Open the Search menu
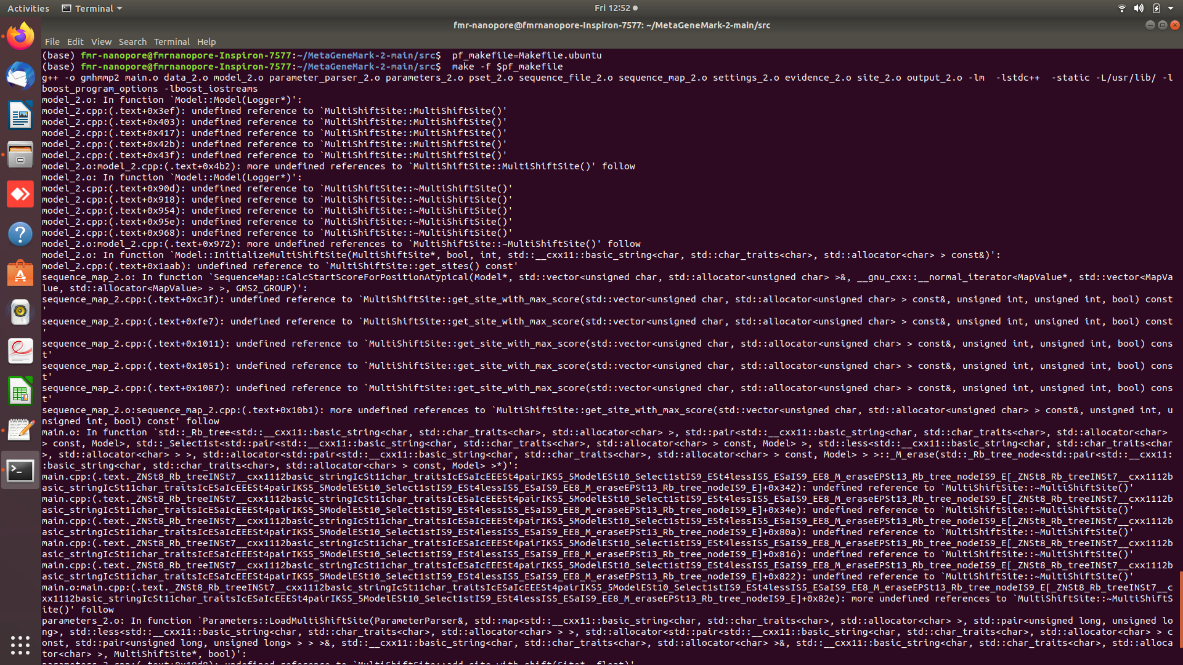Viewport: 1183px width, 665px height. pyautogui.click(x=132, y=42)
